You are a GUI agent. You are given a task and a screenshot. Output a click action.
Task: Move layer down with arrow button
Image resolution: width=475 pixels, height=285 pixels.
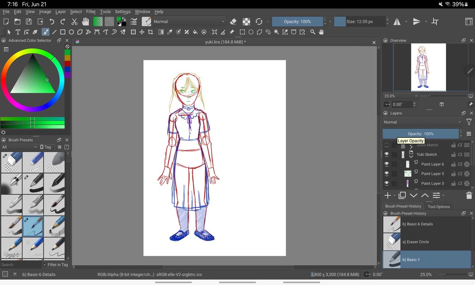coord(414,196)
